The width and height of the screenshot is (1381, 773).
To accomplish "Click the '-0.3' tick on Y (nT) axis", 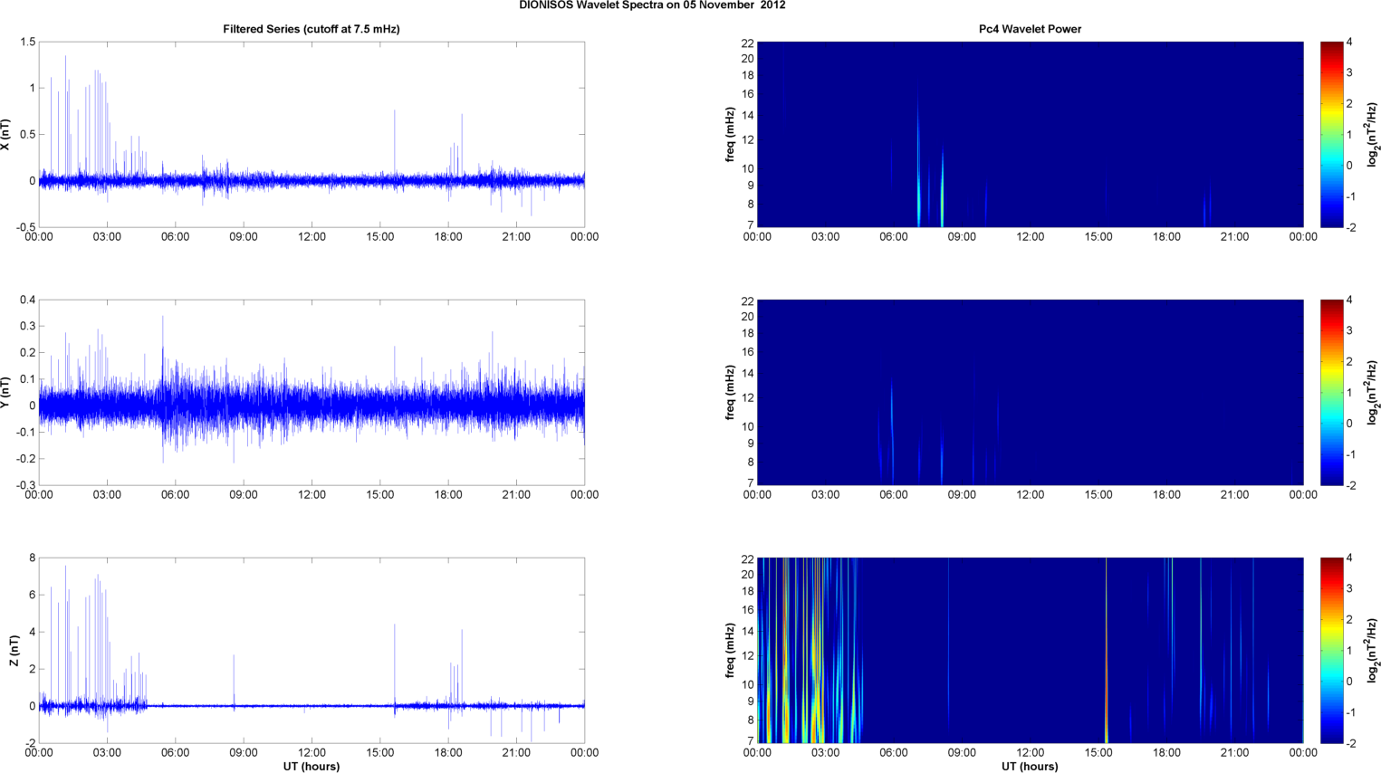I will [25, 485].
